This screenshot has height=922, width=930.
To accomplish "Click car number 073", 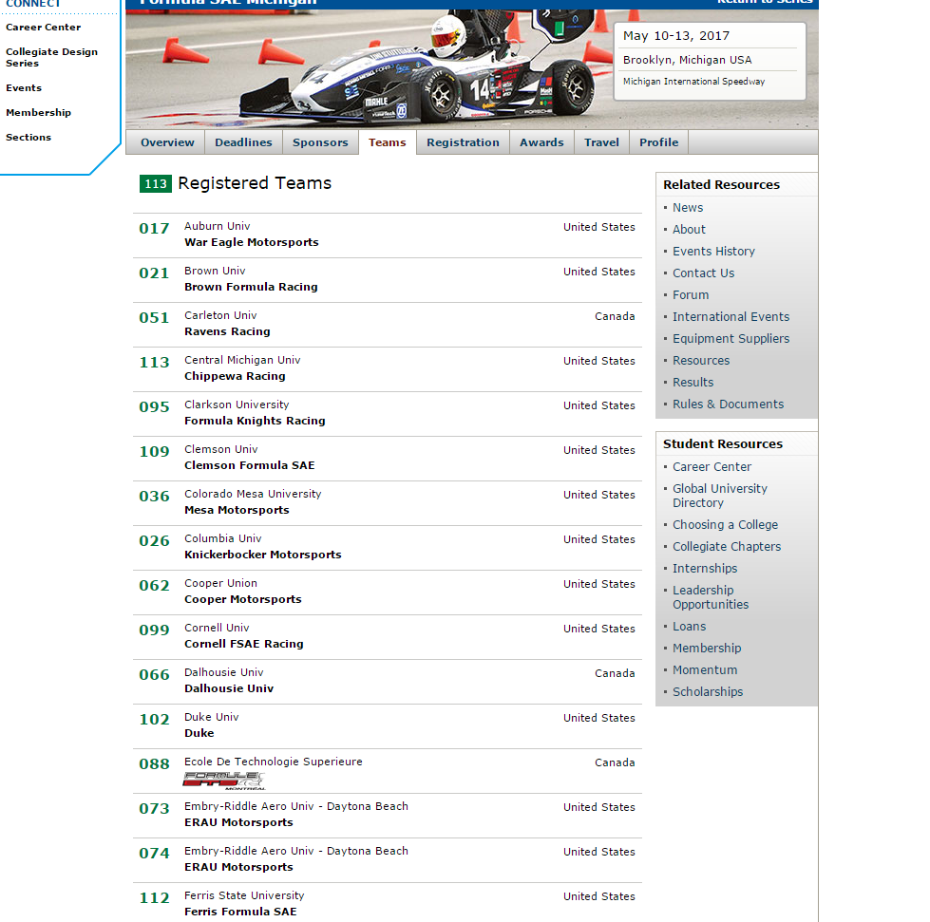I will [x=154, y=809].
